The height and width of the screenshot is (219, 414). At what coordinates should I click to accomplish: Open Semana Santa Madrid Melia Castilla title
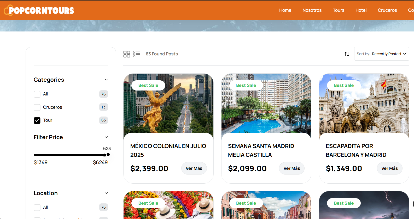click(x=261, y=150)
